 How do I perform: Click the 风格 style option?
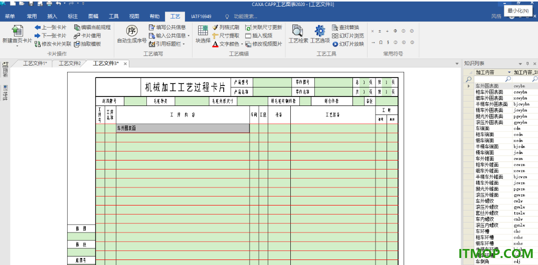496,16
